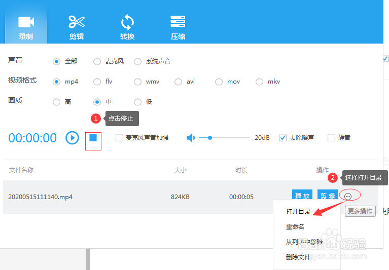
Task: Choose 重命名 from the context menu
Action: (x=295, y=226)
